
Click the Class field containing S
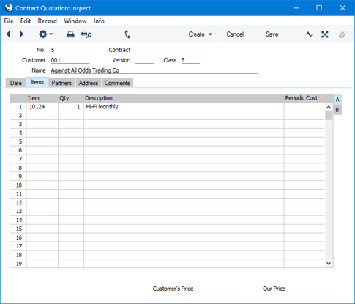click(x=190, y=60)
